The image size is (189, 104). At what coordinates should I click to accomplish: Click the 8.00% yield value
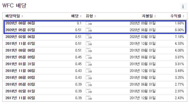(179, 30)
